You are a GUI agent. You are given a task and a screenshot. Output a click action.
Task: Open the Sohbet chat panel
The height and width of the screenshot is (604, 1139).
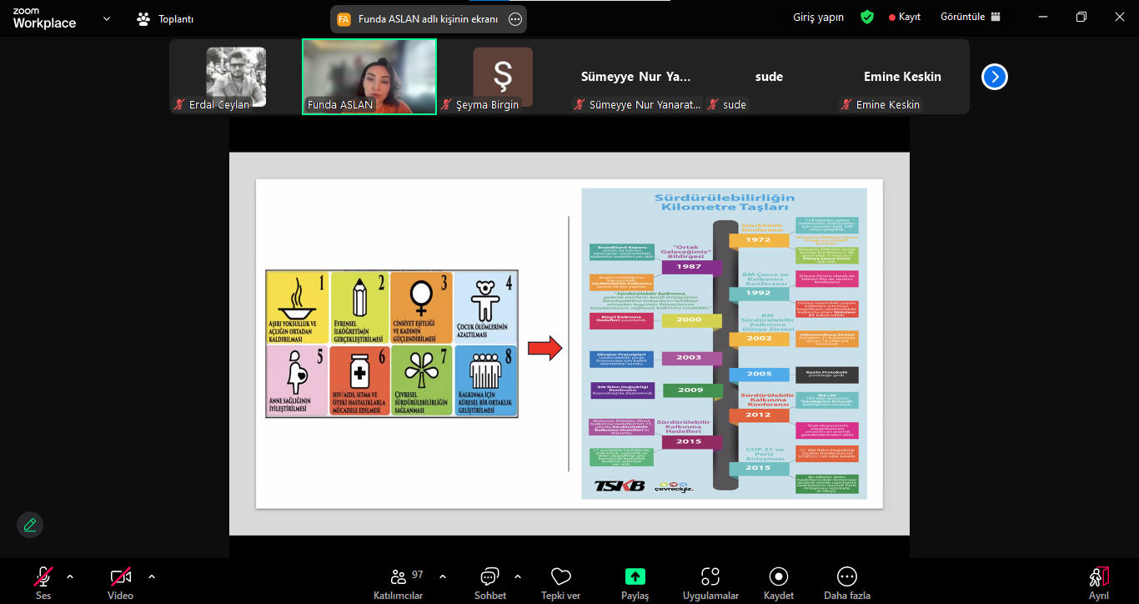pyautogui.click(x=489, y=581)
